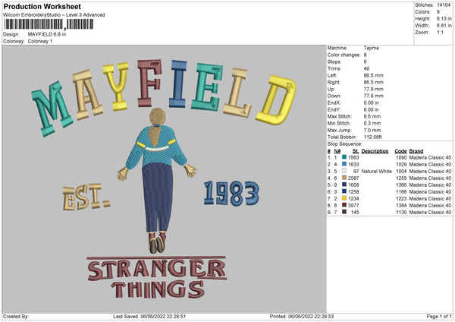Click 'Wilcom EmbroideryStudio – Level 3 Advanced' text
Viewport: 455px width, 322px height.
tap(54, 15)
